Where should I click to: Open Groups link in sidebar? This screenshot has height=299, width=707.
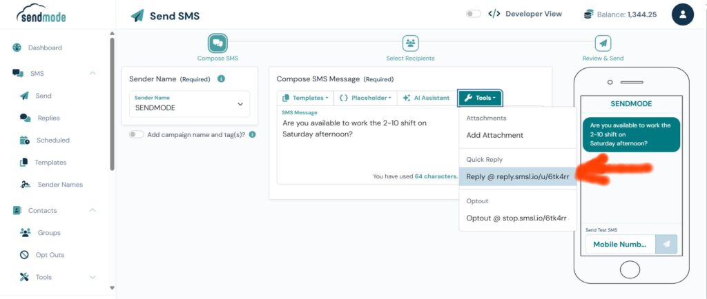[x=49, y=232]
